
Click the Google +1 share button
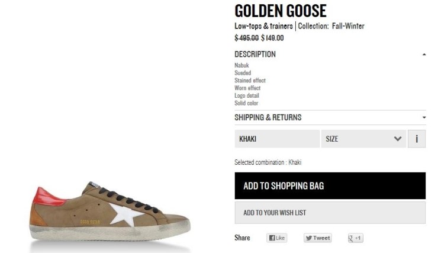point(355,238)
